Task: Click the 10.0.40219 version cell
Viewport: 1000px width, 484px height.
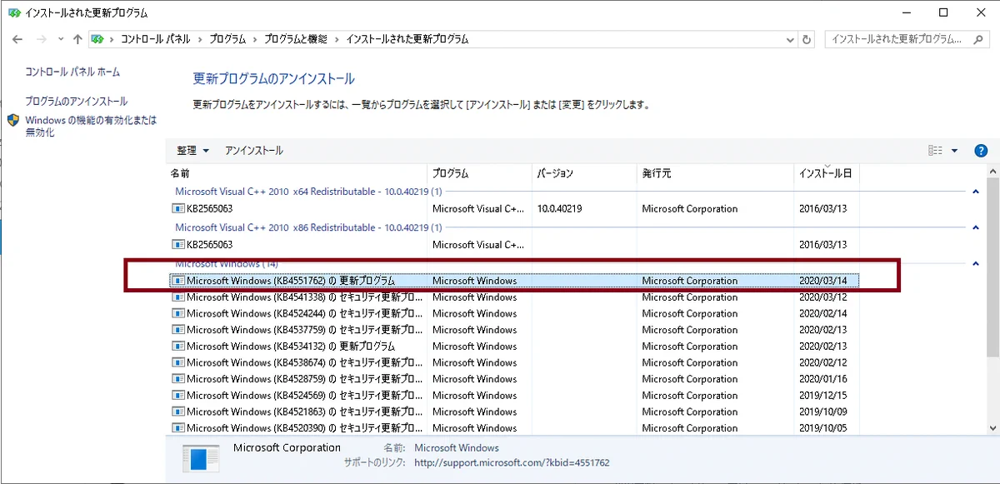Action: [x=559, y=209]
